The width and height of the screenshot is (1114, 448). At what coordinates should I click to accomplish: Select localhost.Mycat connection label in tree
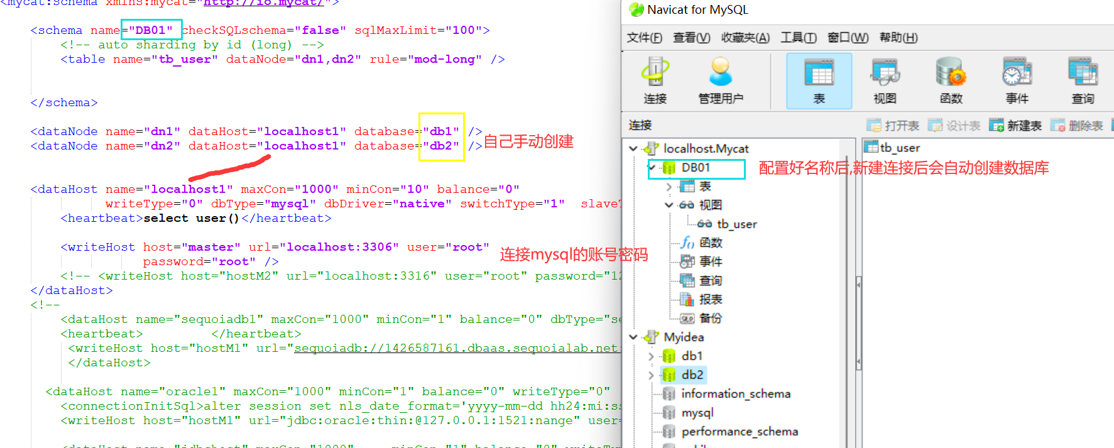click(x=706, y=149)
